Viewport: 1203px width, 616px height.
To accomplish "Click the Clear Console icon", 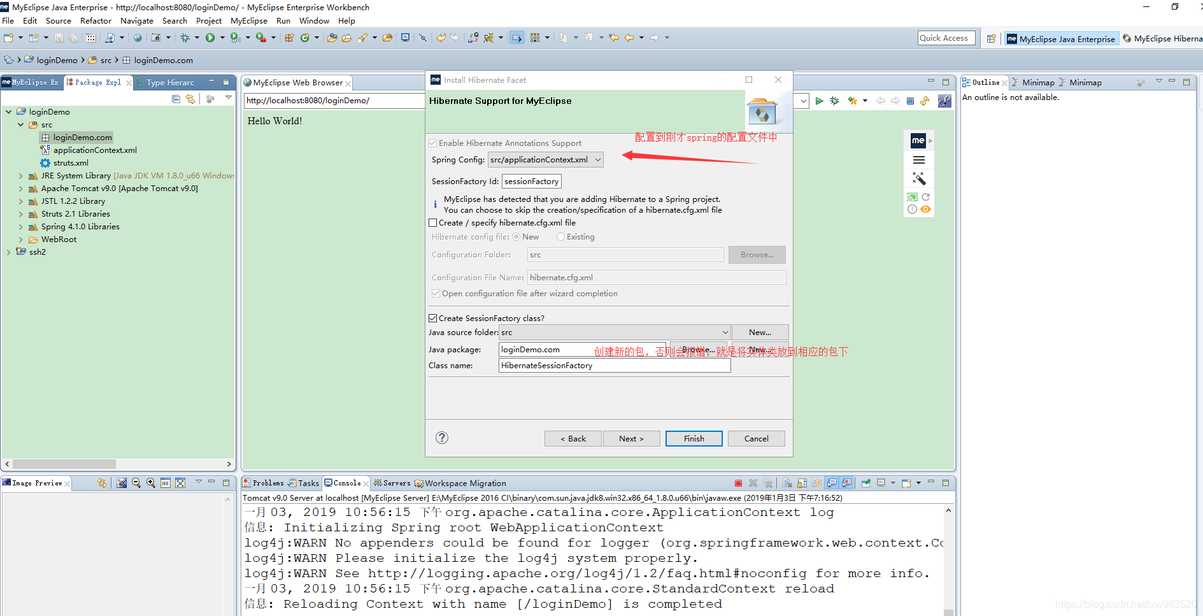I will (787, 483).
